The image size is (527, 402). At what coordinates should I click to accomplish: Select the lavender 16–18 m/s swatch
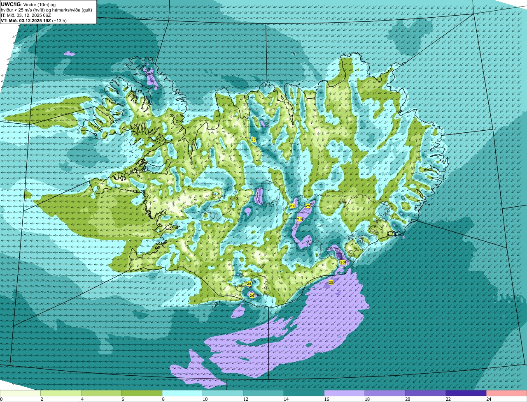pyautogui.click(x=345, y=393)
